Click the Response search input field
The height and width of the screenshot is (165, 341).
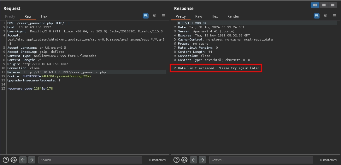261,160
